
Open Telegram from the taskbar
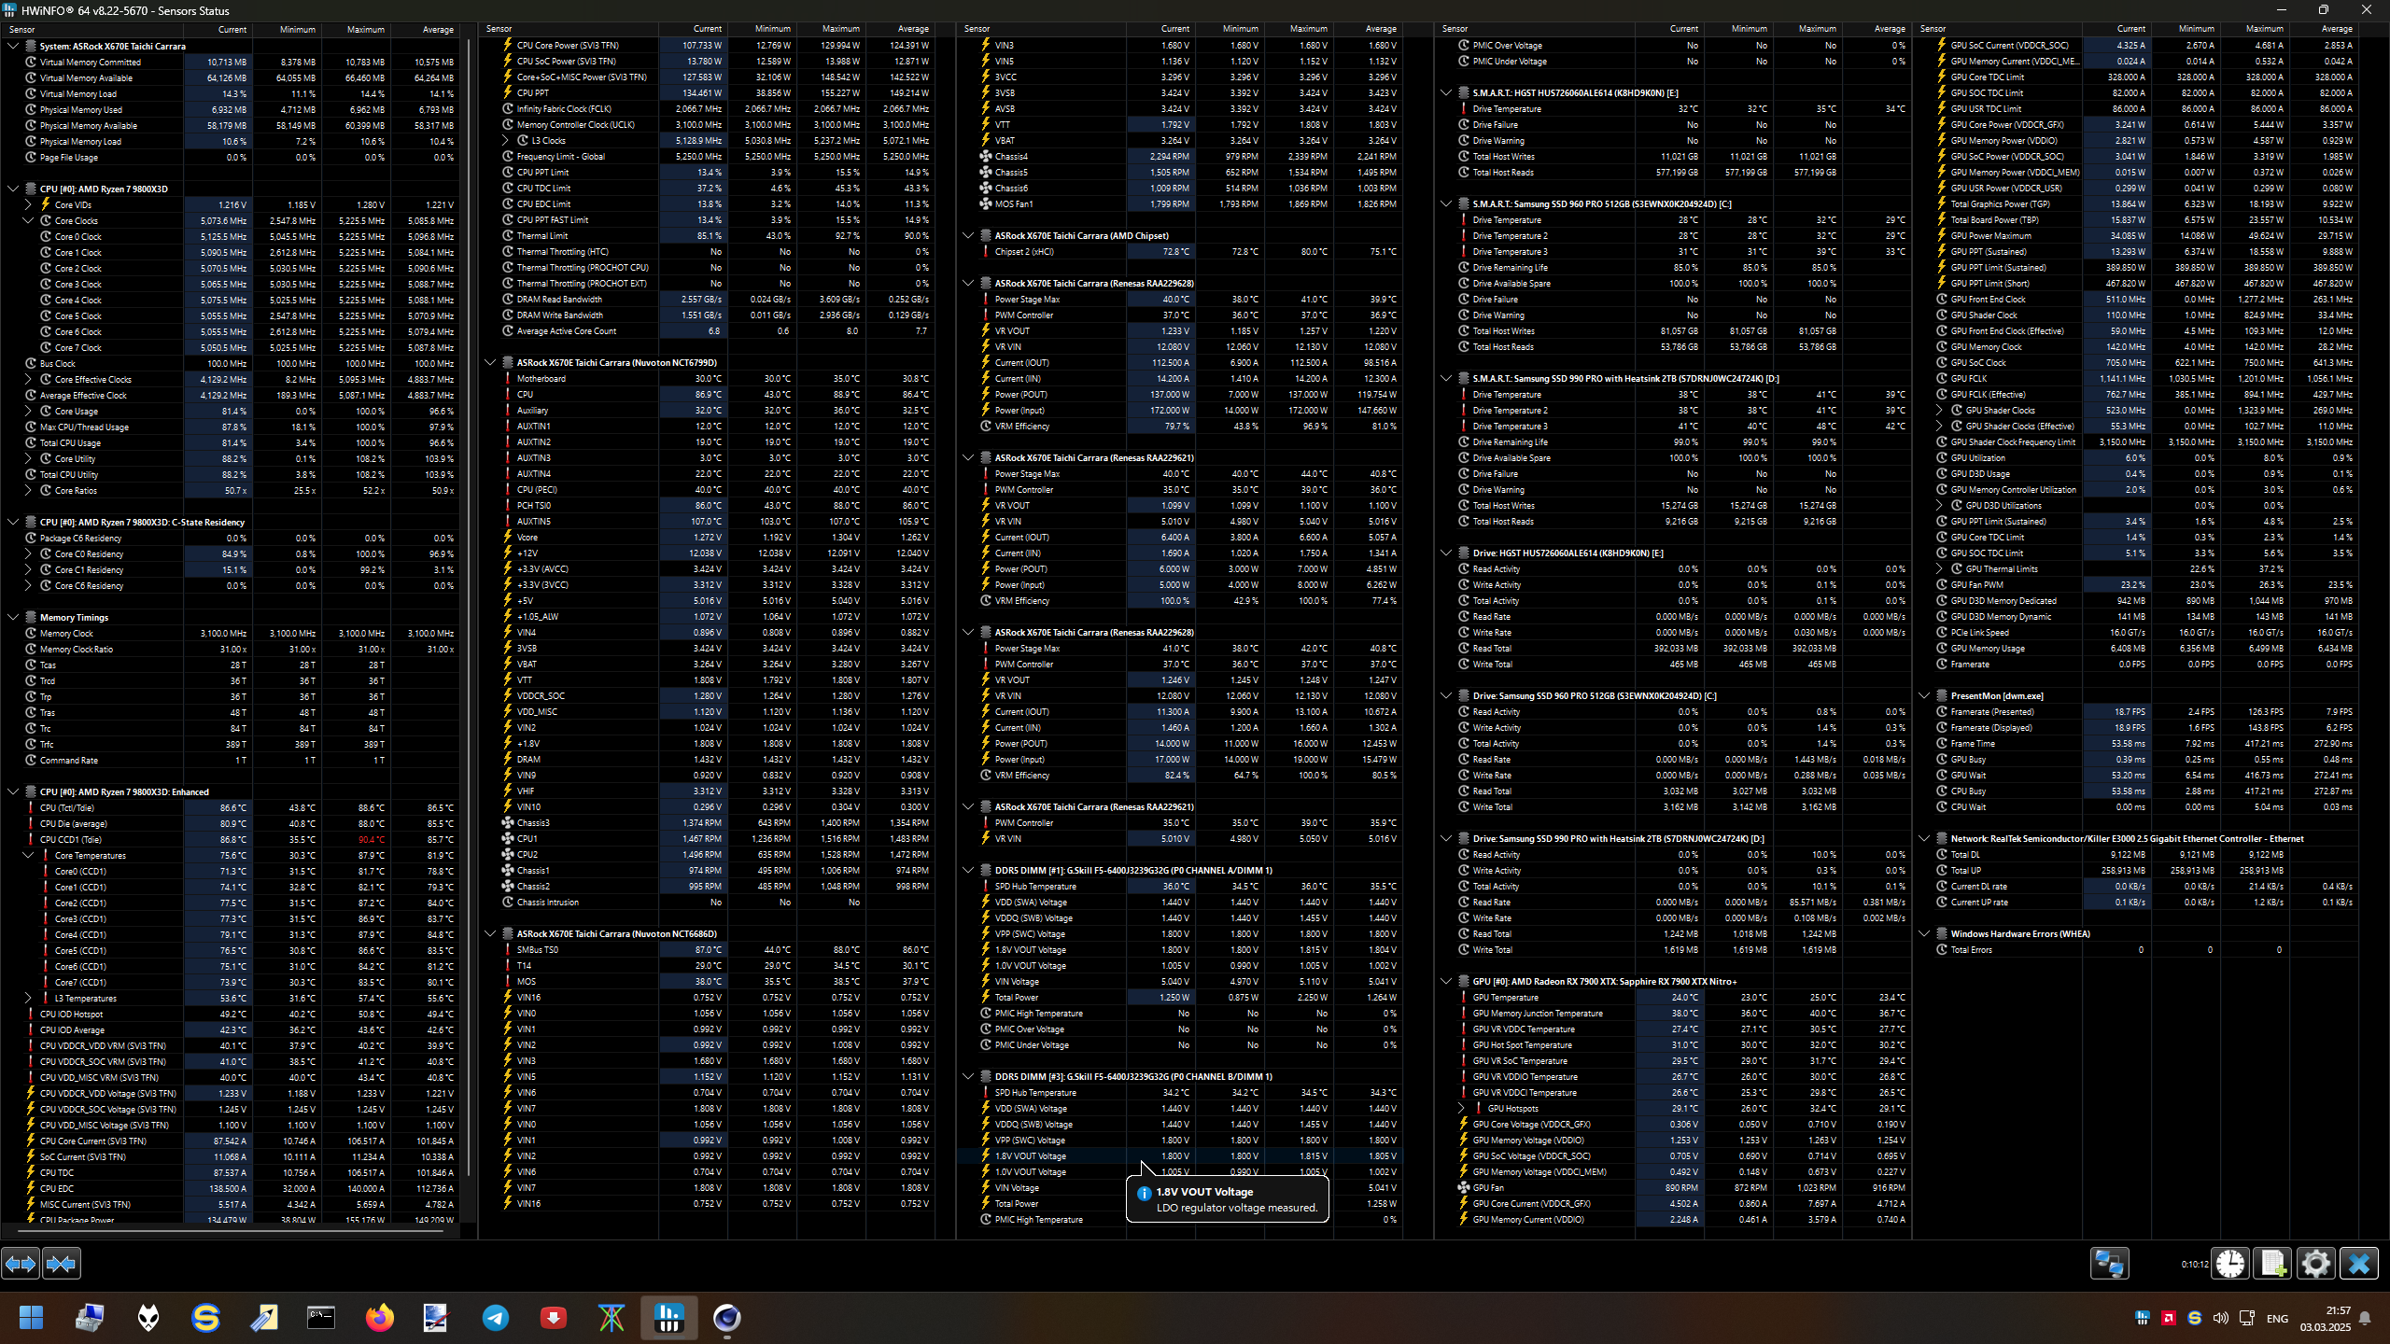[496, 1318]
